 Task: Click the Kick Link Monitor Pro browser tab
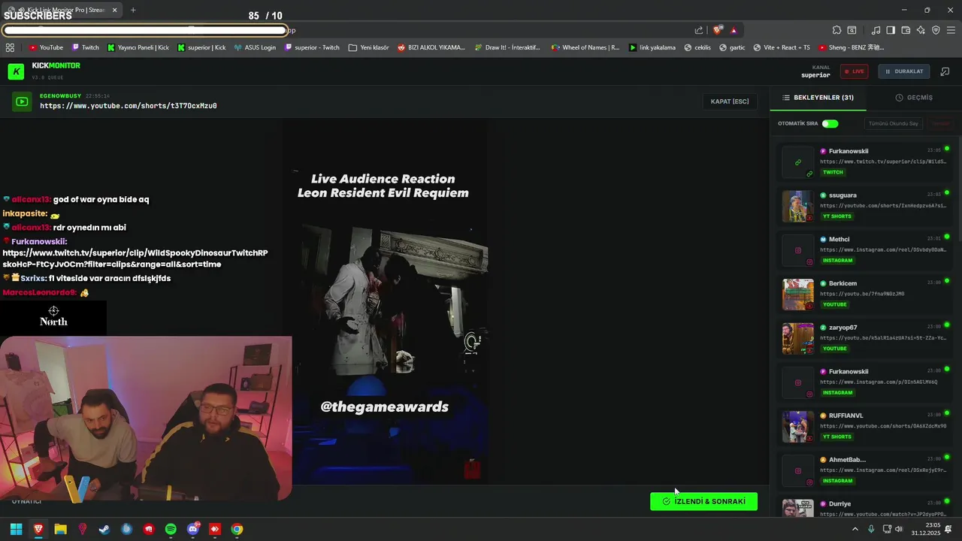tap(62, 10)
